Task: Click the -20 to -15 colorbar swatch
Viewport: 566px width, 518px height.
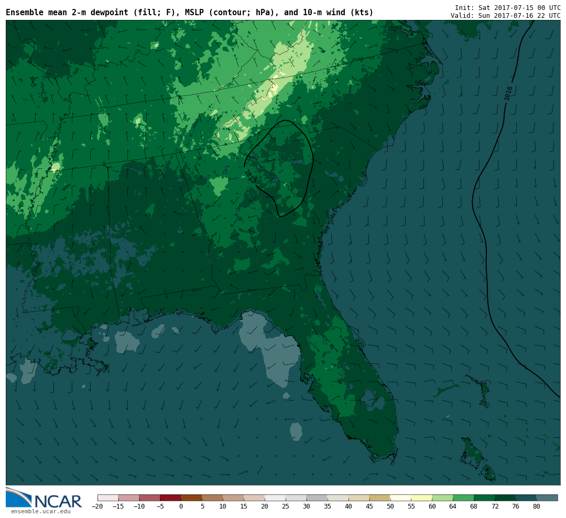Action: coord(108,498)
